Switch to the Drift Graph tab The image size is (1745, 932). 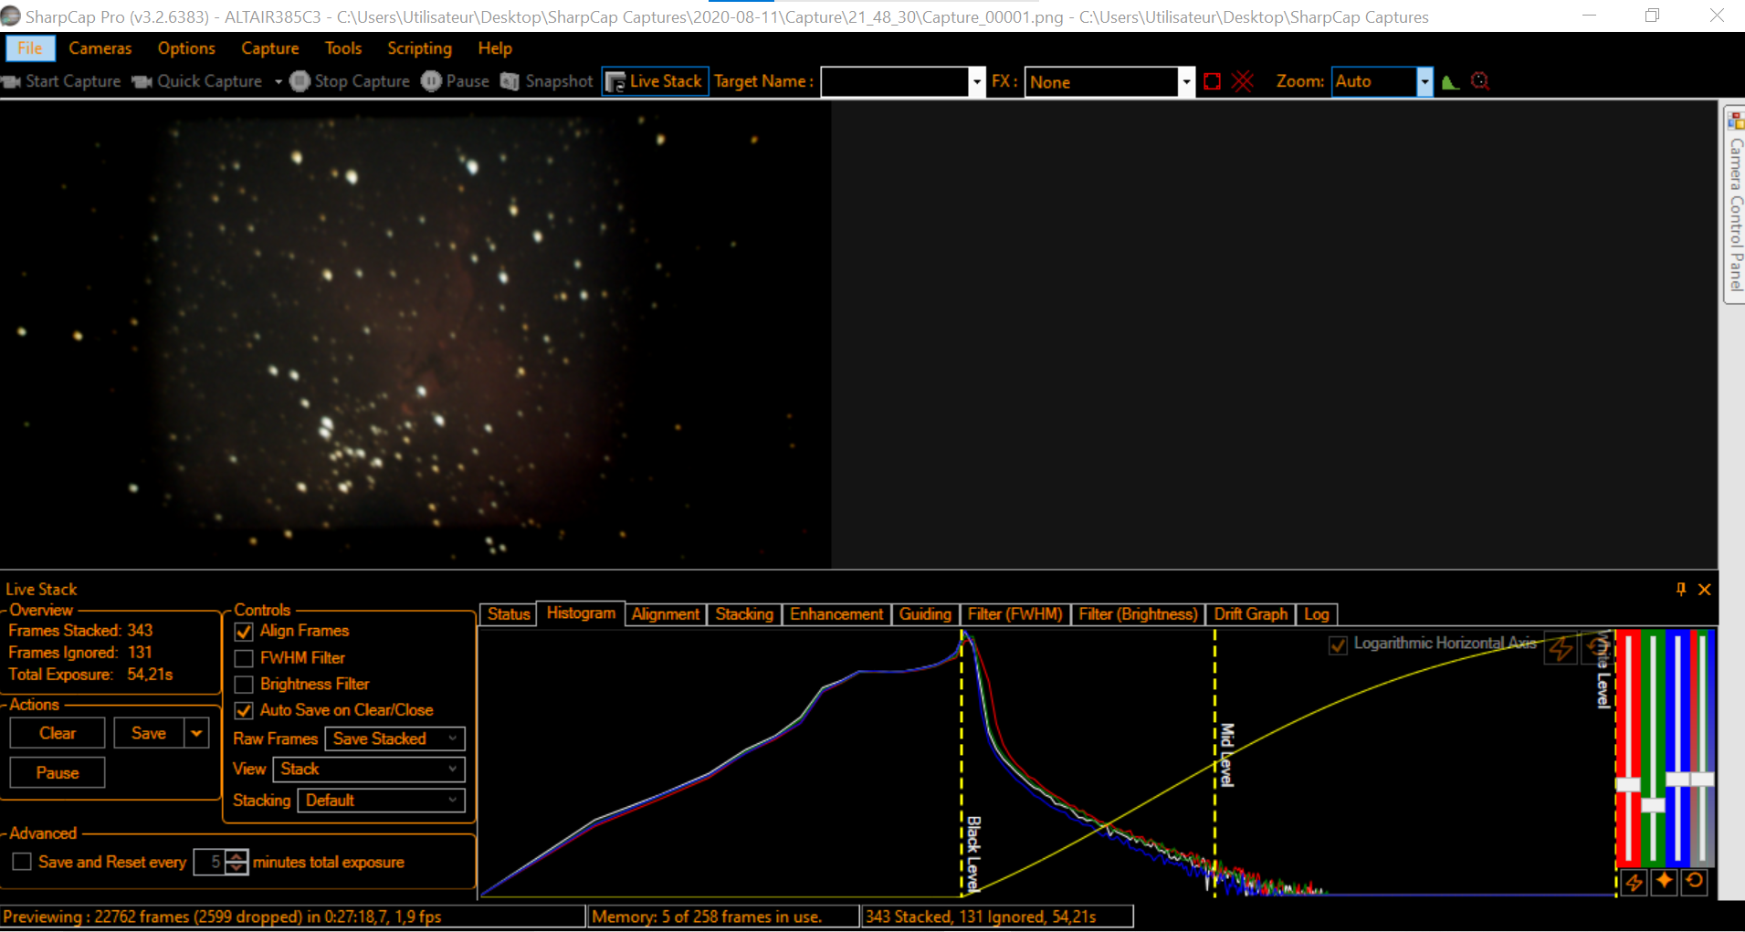click(1250, 614)
